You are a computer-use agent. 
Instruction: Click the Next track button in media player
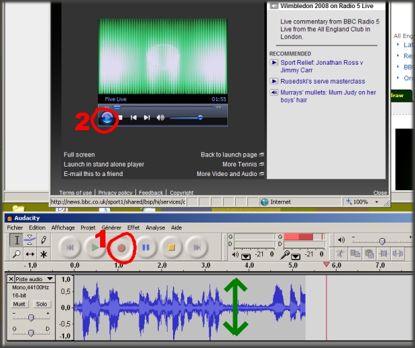(x=147, y=117)
